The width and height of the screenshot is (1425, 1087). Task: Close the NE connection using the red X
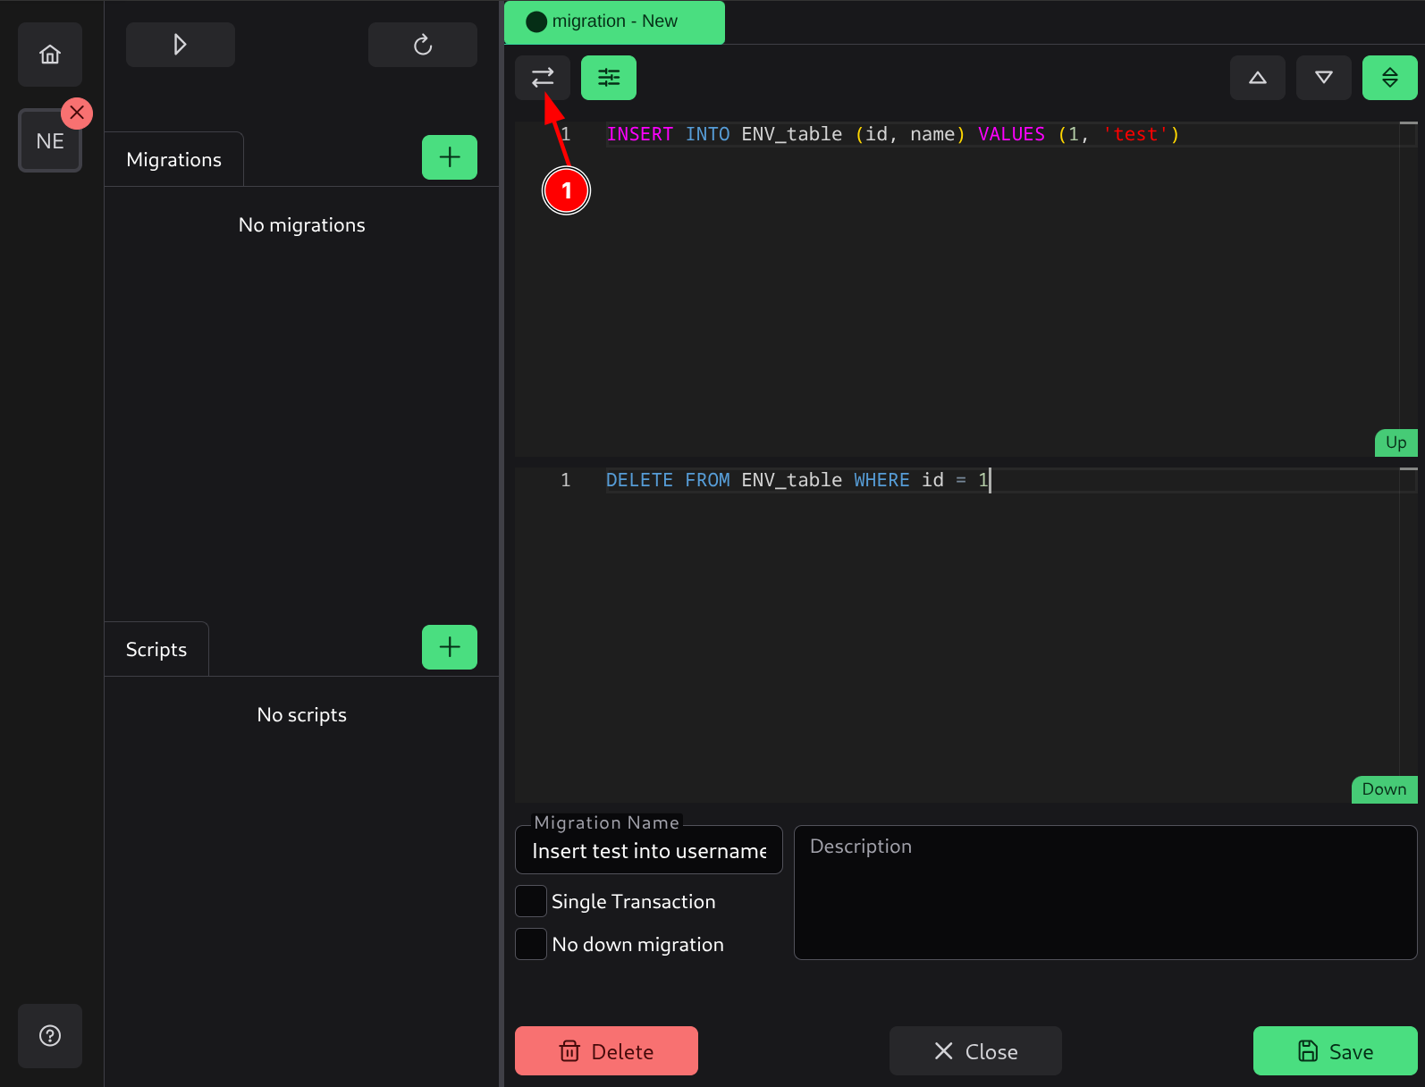[x=77, y=113]
